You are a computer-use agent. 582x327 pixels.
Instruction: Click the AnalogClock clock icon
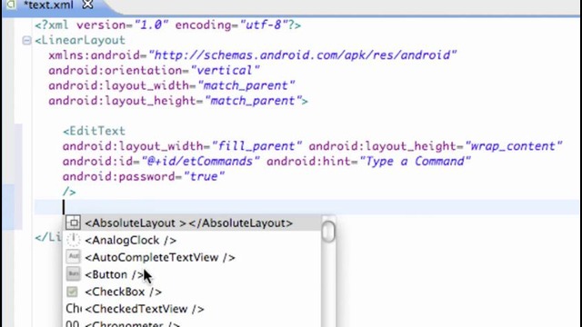(x=73, y=240)
